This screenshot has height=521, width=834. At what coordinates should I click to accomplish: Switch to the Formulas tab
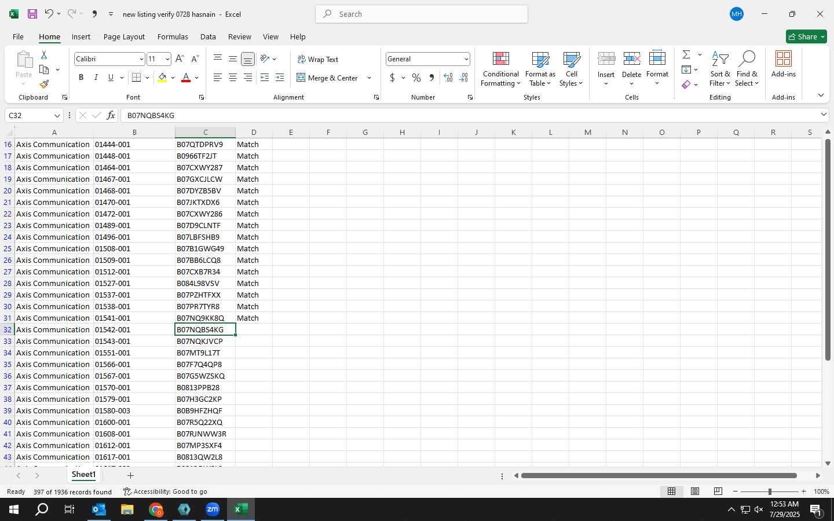173,36
